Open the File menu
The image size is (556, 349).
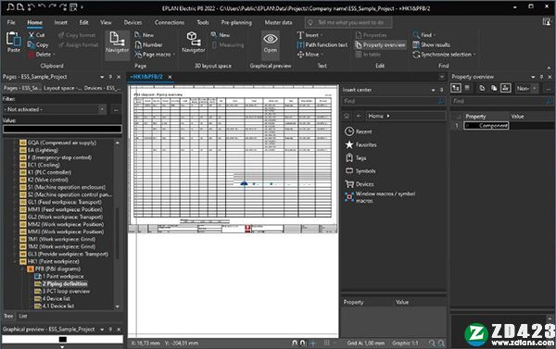(x=11, y=22)
